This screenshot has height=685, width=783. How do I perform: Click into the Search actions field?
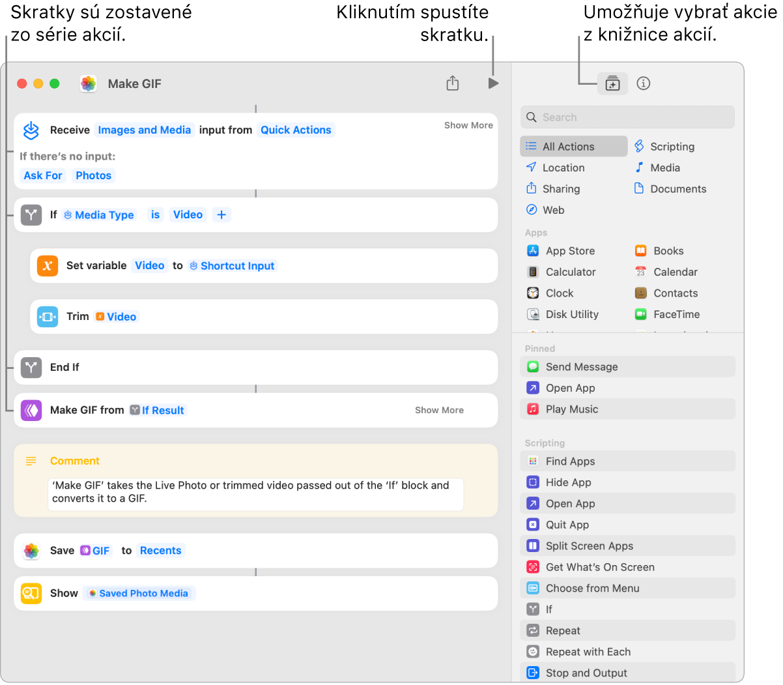point(627,117)
